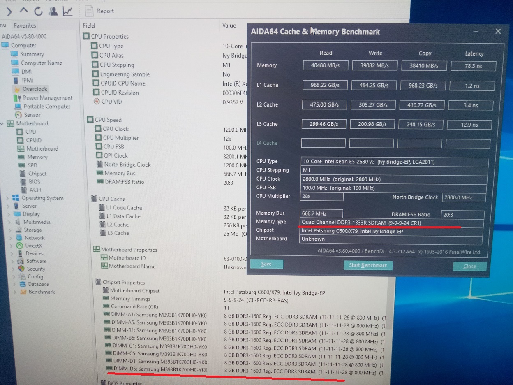513x385 pixels.
Task: Click the Up arrow toolbar icon
Action: pos(23,10)
